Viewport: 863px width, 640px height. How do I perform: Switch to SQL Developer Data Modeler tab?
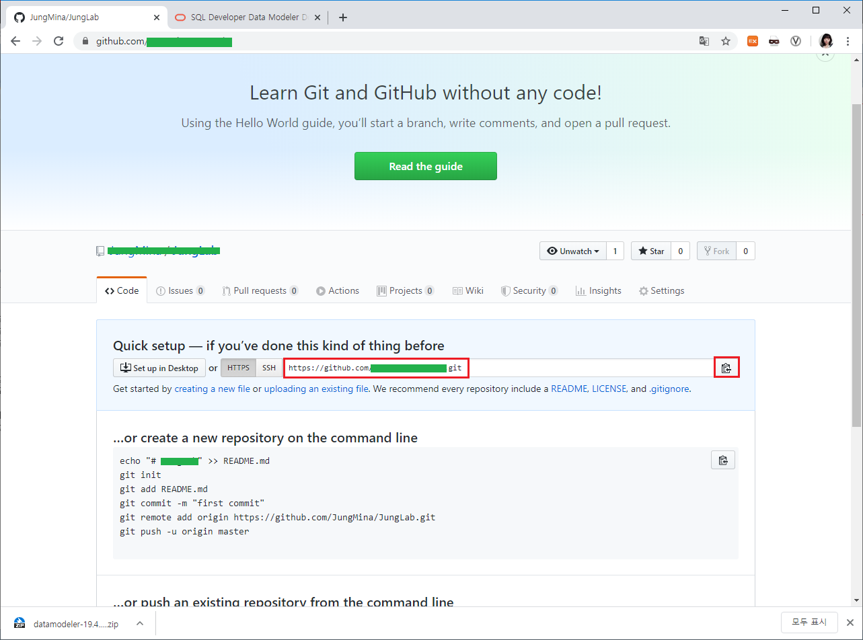248,17
